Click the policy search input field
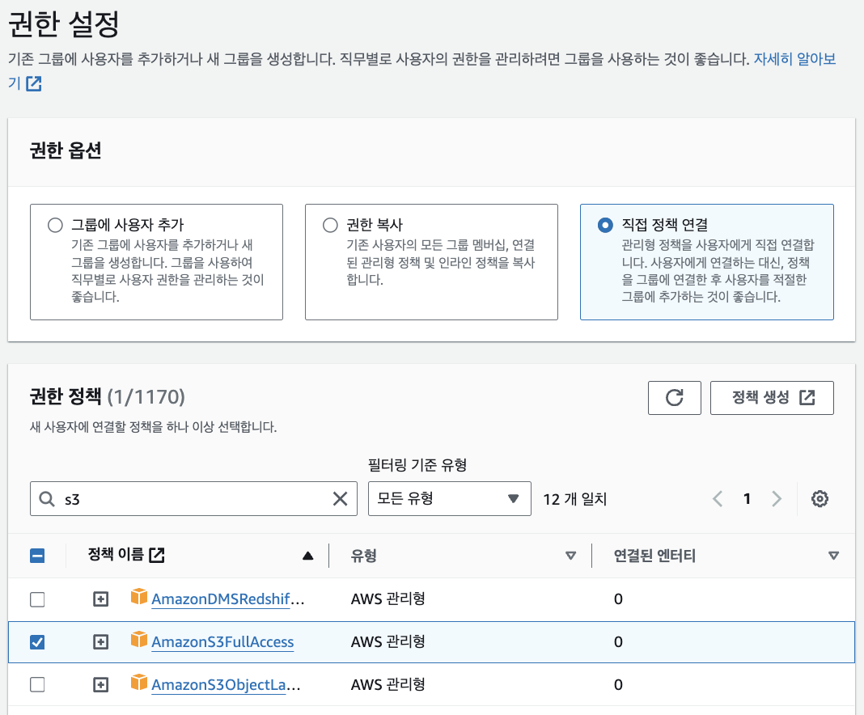864x715 pixels. (x=193, y=498)
